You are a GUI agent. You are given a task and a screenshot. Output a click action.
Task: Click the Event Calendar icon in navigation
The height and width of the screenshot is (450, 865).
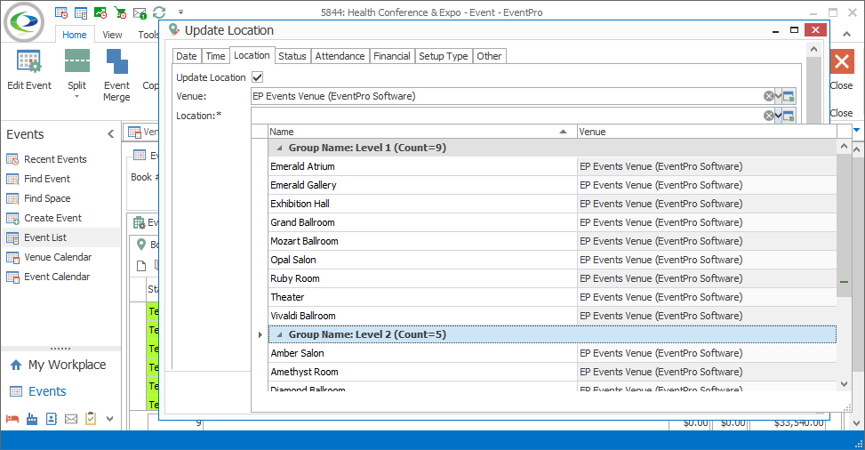click(12, 277)
